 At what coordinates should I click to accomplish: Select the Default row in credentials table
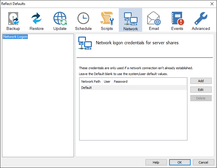point(134,88)
